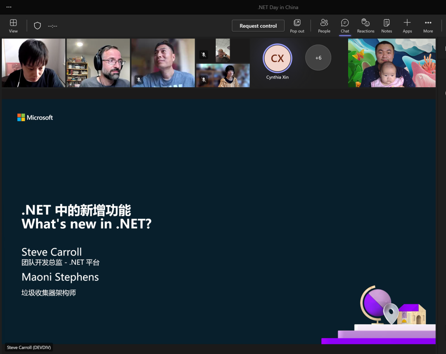Select Cynthia Xin's CX avatar

pos(278,58)
